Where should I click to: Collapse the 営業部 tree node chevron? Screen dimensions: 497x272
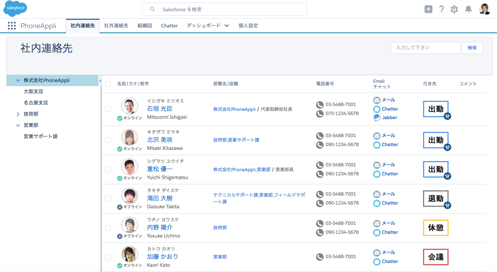pos(18,125)
